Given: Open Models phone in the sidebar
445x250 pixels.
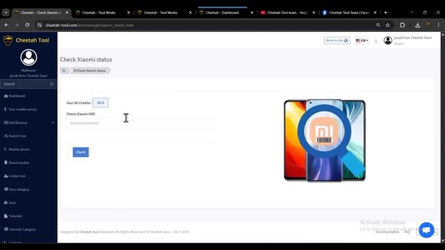Looking at the screenshot, I should (x=17, y=149).
